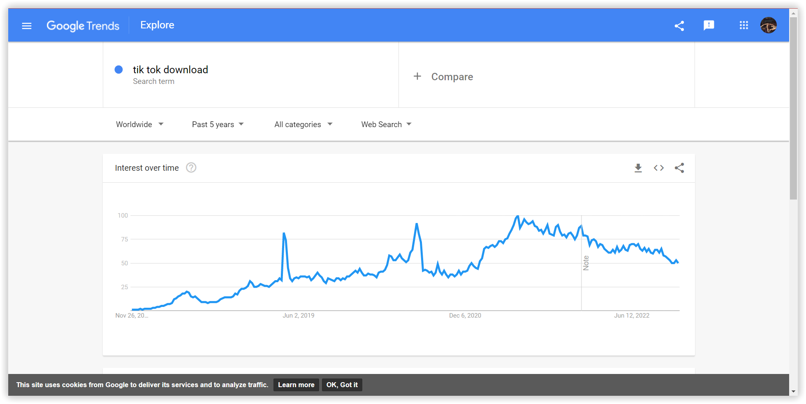Open the Google apps grid
806x404 pixels.
coord(743,26)
